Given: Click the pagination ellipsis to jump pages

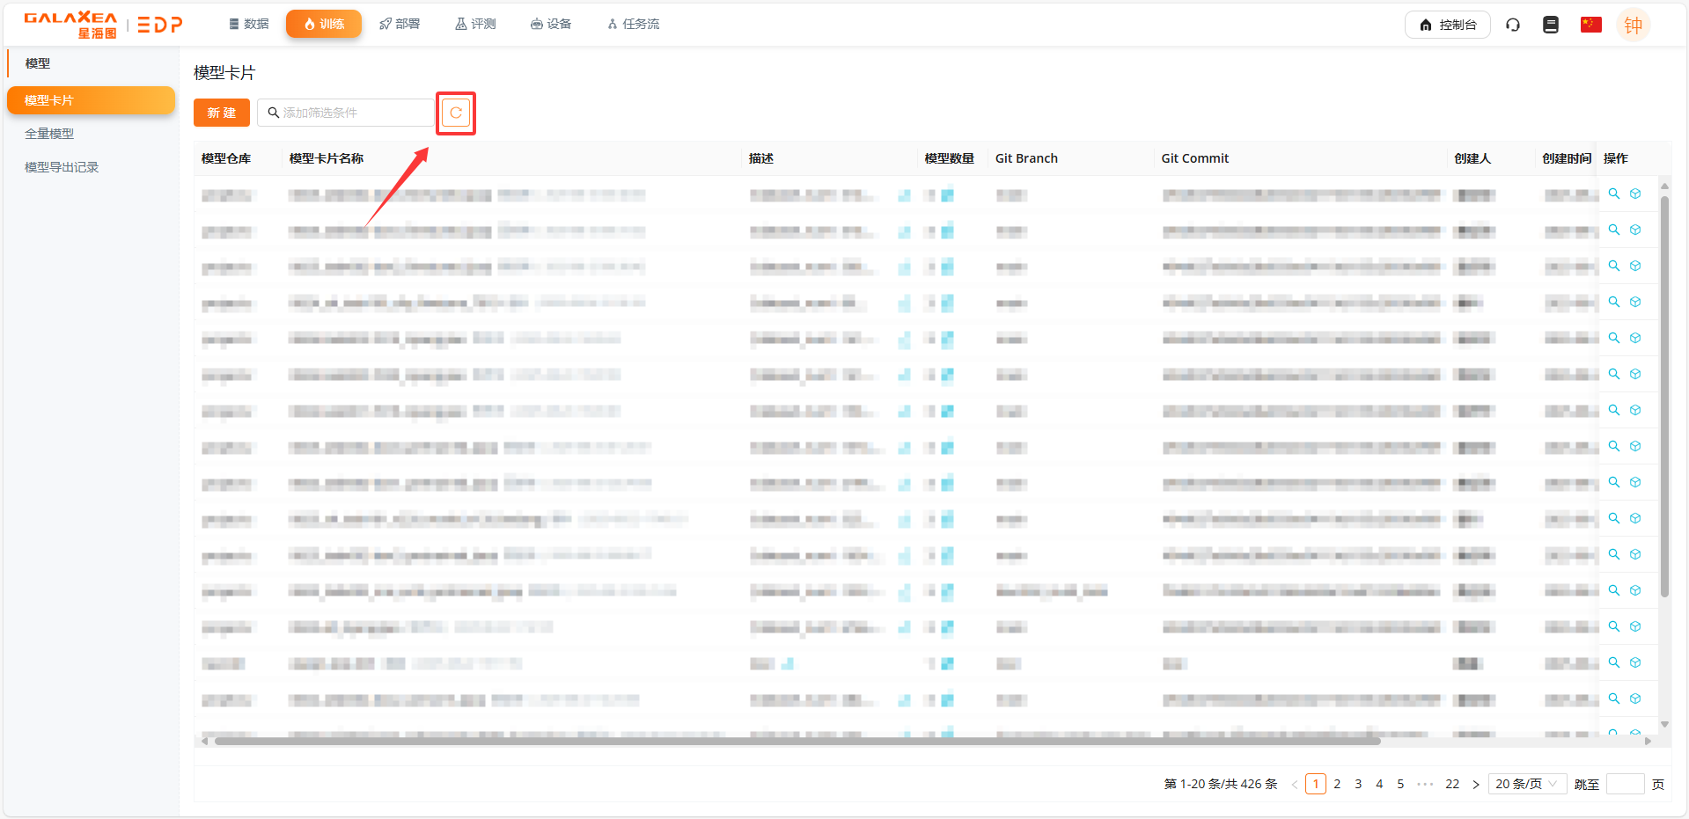Looking at the screenshot, I should (1425, 784).
